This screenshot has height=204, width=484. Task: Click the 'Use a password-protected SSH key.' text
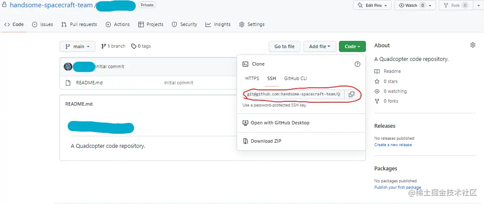point(275,105)
